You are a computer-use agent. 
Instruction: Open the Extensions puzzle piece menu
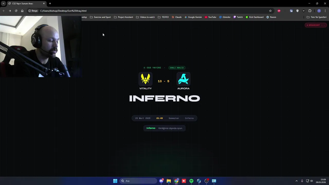(310, 11)
